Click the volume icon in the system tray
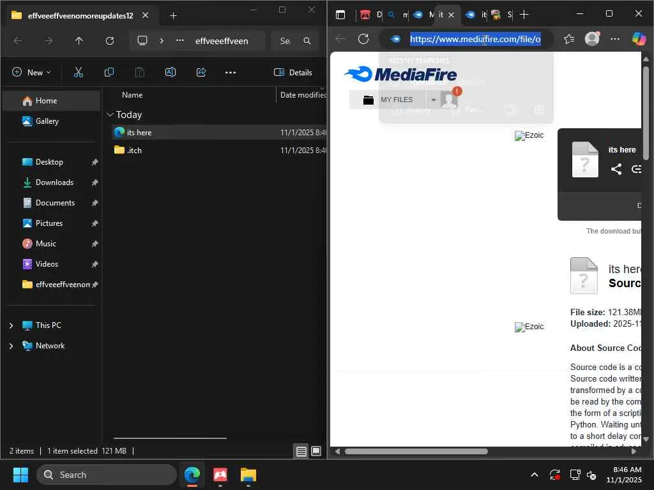 pos(591,475)
